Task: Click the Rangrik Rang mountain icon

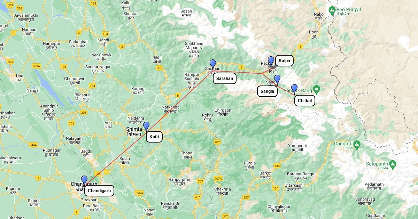Action: click(316, 89)
